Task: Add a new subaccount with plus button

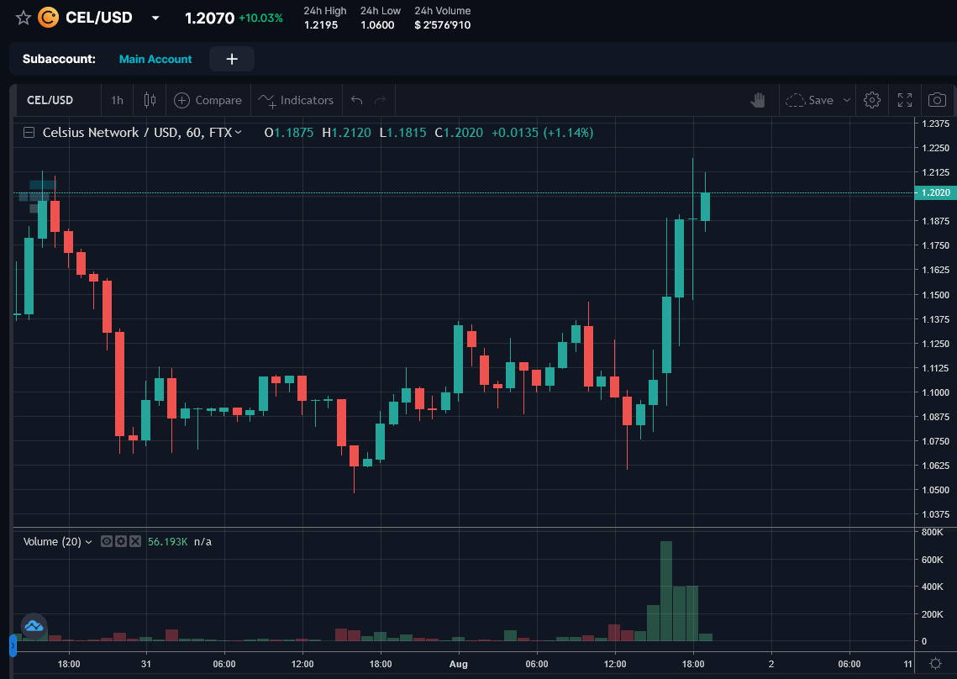Action: [232, 59]
